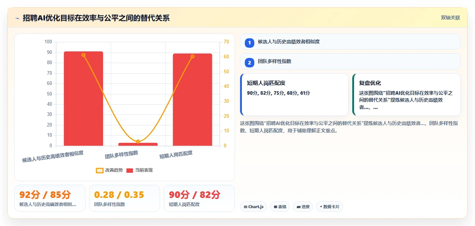Click the red 当前表现 legend swatch

pos(130,170)
